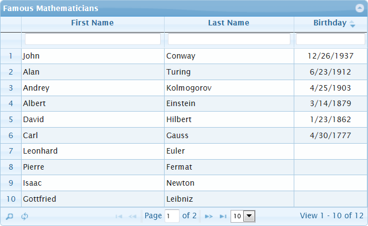Select the Hilbert cell

[x=229, y=119]
